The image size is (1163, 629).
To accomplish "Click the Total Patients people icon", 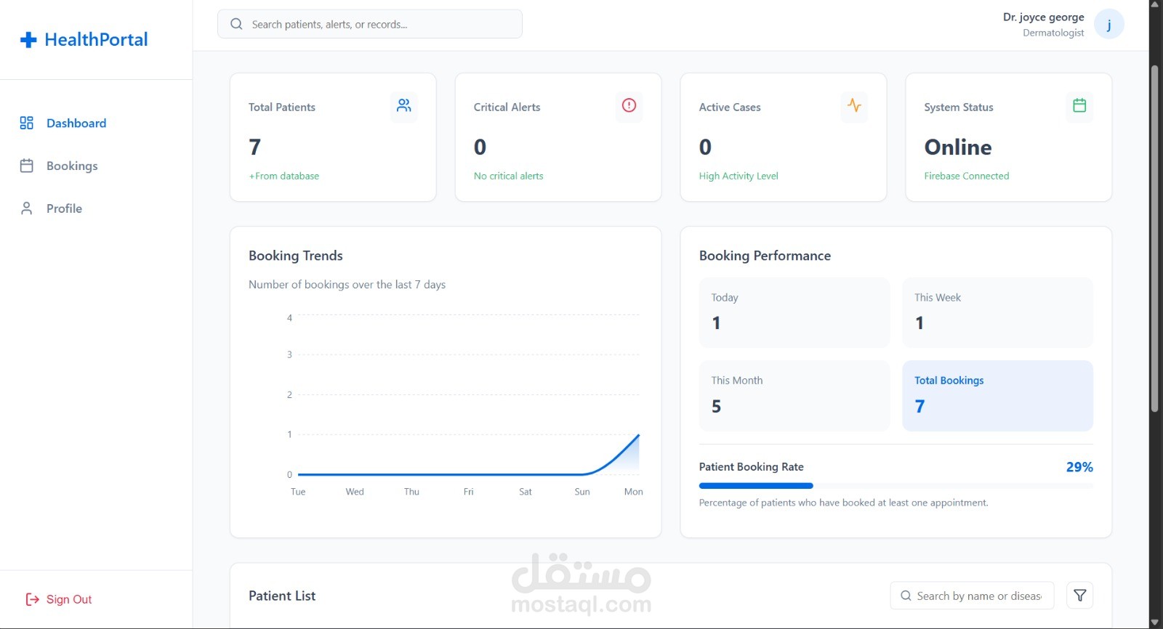I will click(x=404, y=106).
